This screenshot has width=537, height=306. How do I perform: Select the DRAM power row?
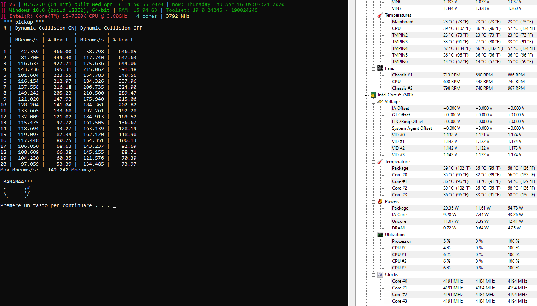[x=464, y=228]
